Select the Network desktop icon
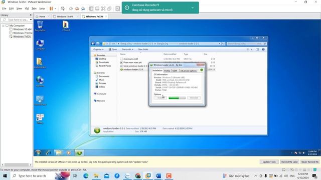This screenshot has width=321, height=180. tap(40, 81)
